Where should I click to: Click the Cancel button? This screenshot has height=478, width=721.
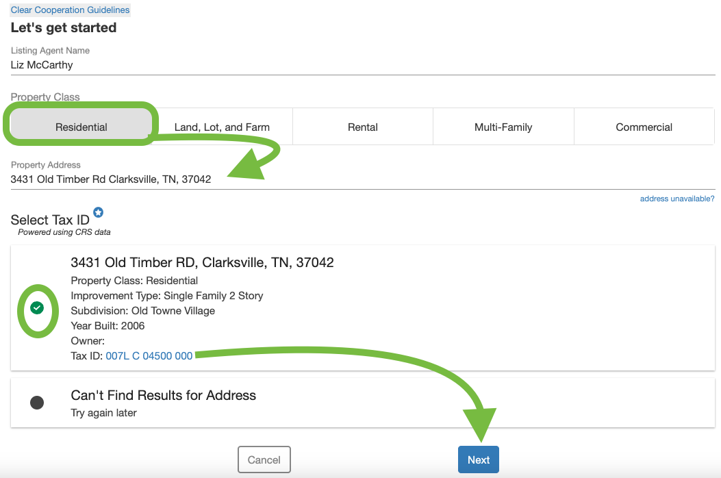pos(264,460)
